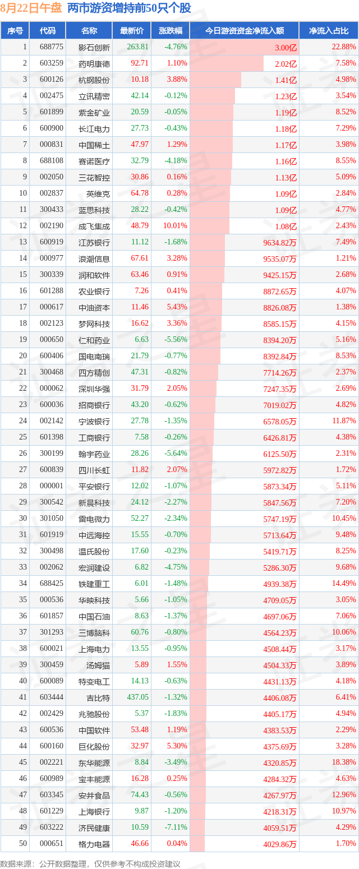Select stock name 国电南瑞

pyautogui.click(x=94, y=357)
